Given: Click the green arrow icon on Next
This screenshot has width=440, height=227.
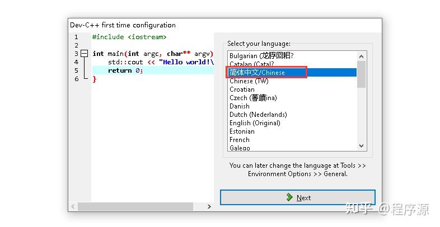Looking at the screenshot, I should (x=289, y=197).
